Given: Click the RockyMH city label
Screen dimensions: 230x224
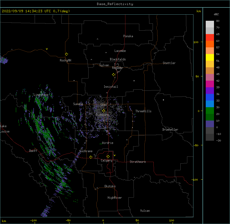Looking at the screenshot, I should [65, 60].
